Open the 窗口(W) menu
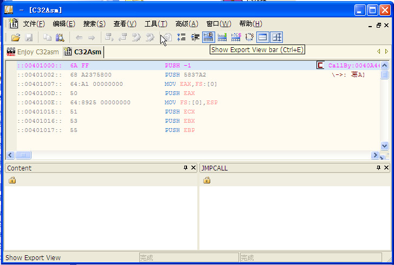This screenshot has height=265, width=394. [x=218, y=24]
